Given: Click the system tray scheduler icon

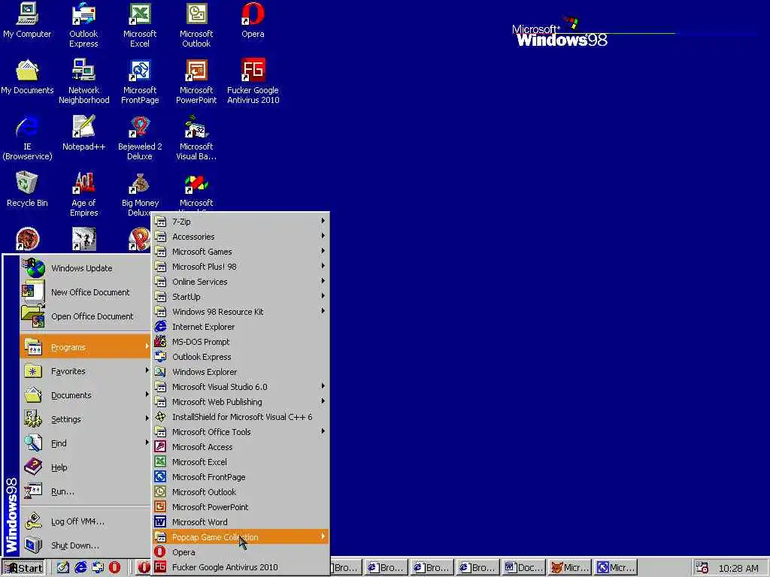Looking at the screenshot, I should pyautogui.click(x=702, y=568).
